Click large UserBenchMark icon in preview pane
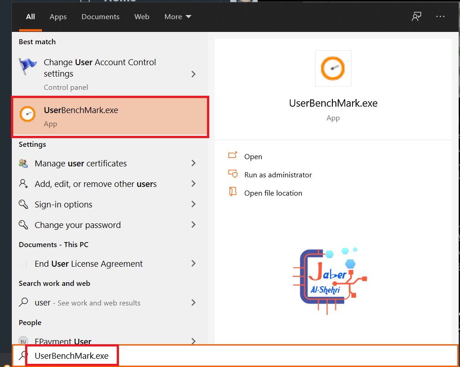The width and height of the screenshot is (460, 367). pos(333,68)
